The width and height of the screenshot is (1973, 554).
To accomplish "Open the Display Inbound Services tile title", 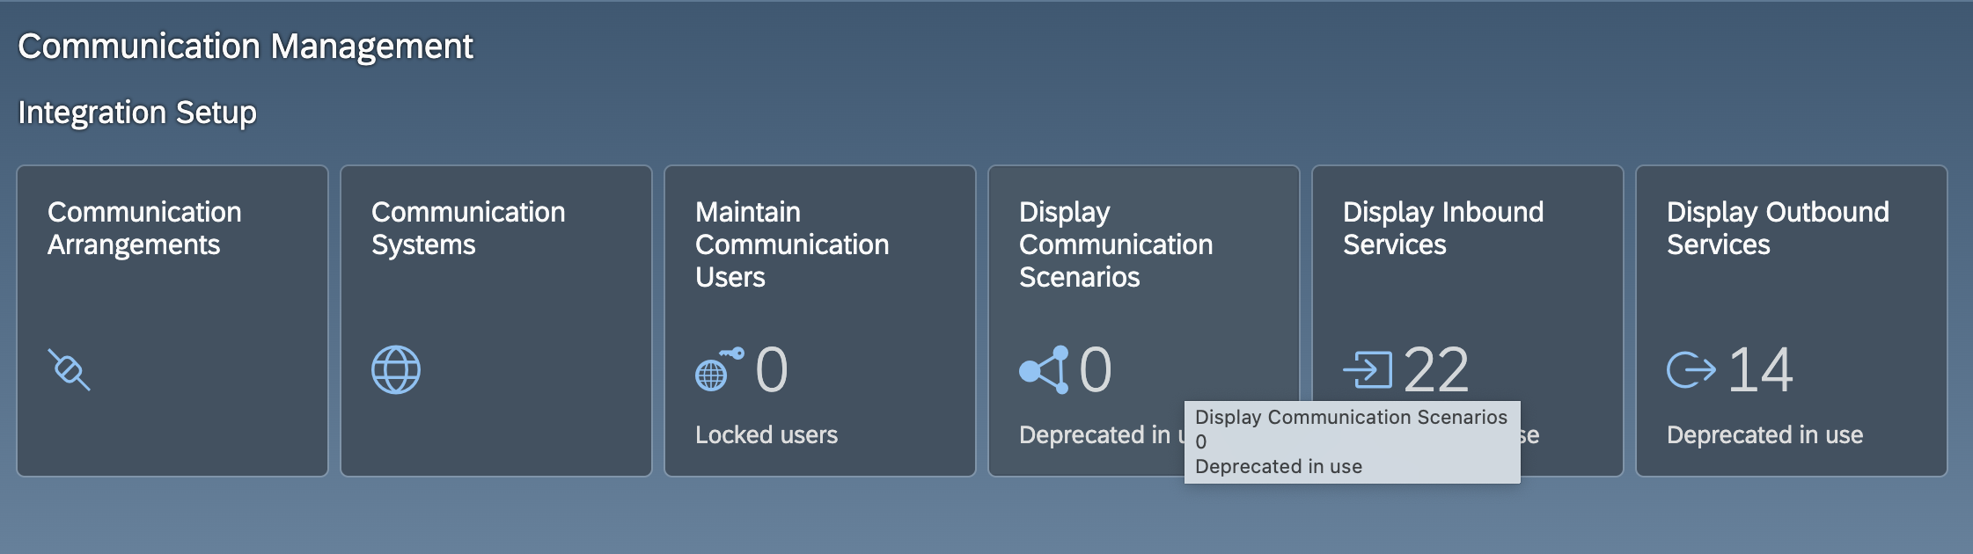I will pyautogui.click(x=1443, y=229).
